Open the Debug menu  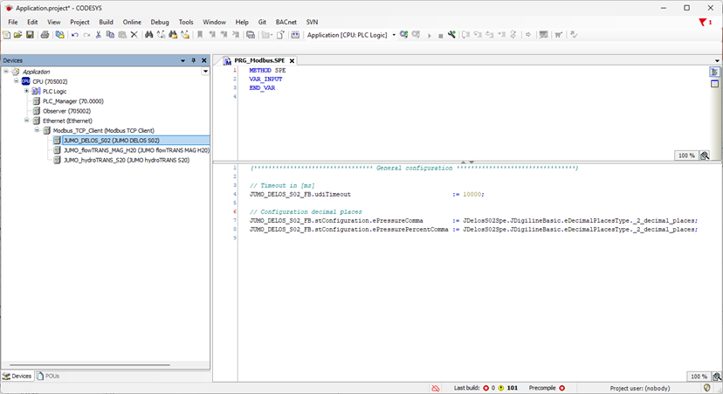pos(160,22)
